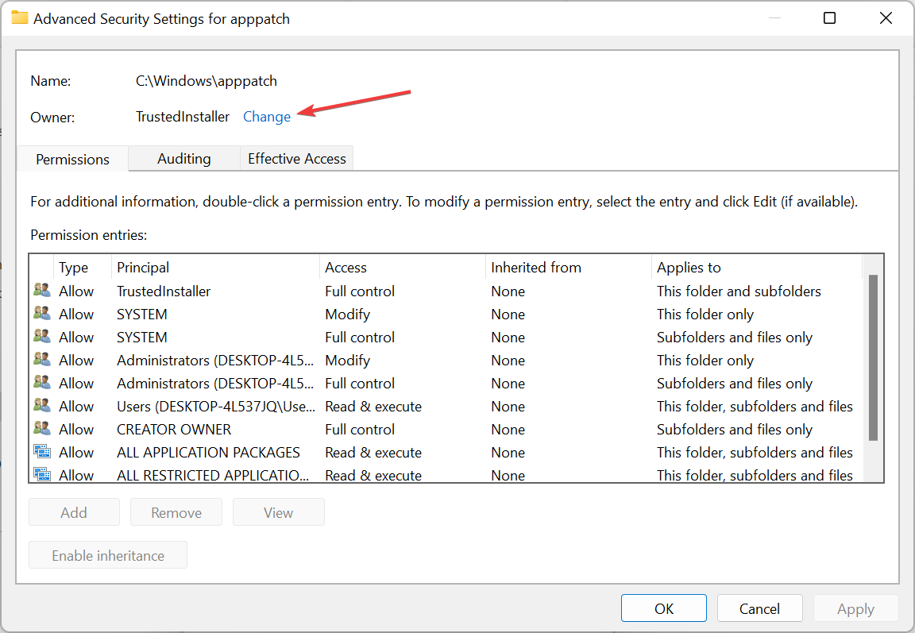
Task: Click the View button
Action: coord(278,512)
